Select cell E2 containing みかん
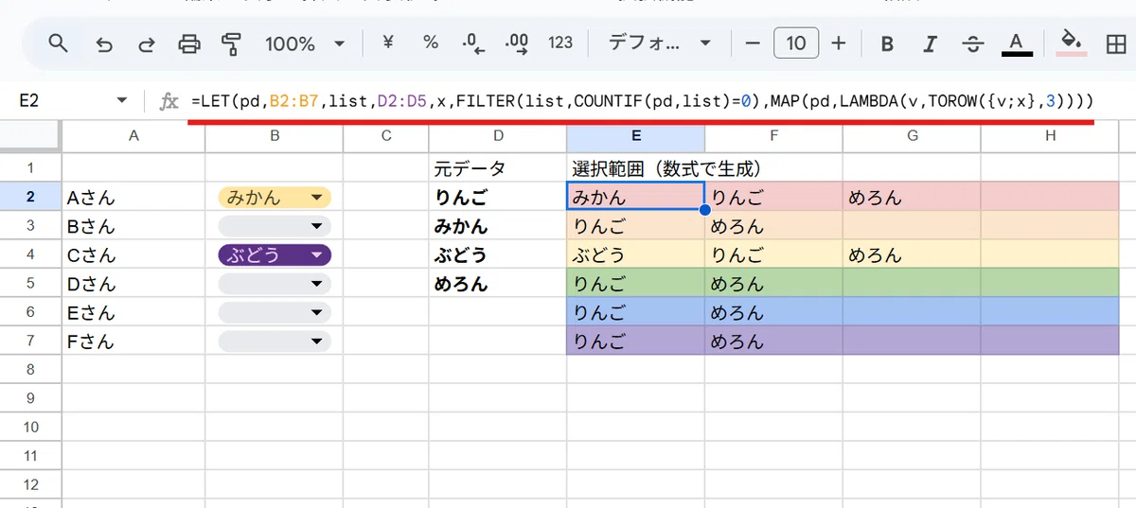This screenshot has width=1136, height=508. click(x=635, y=197)
